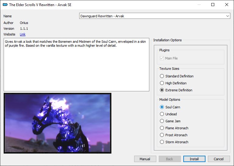Click the author name Oriius

click(x=24, y=23)
